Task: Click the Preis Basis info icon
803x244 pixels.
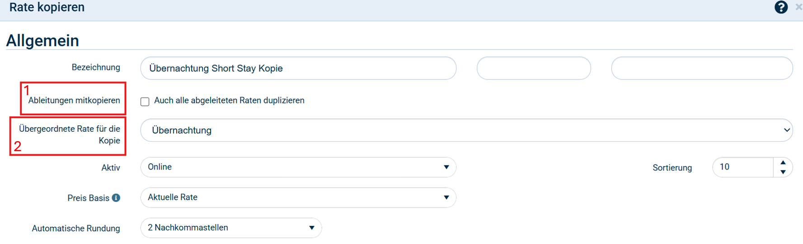Action: coord(116,198)
